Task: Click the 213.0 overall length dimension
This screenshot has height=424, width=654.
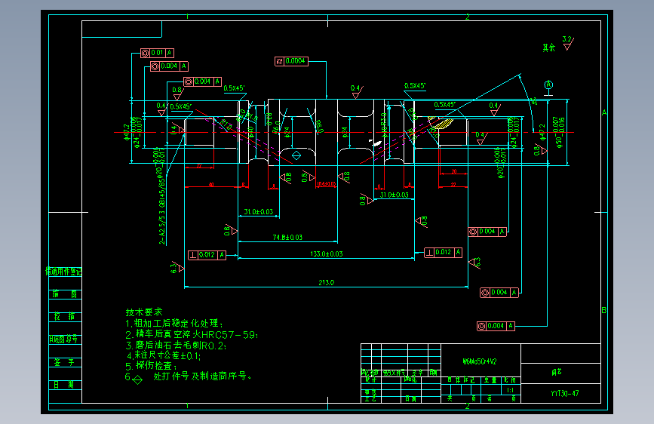Action: point(326,282)
